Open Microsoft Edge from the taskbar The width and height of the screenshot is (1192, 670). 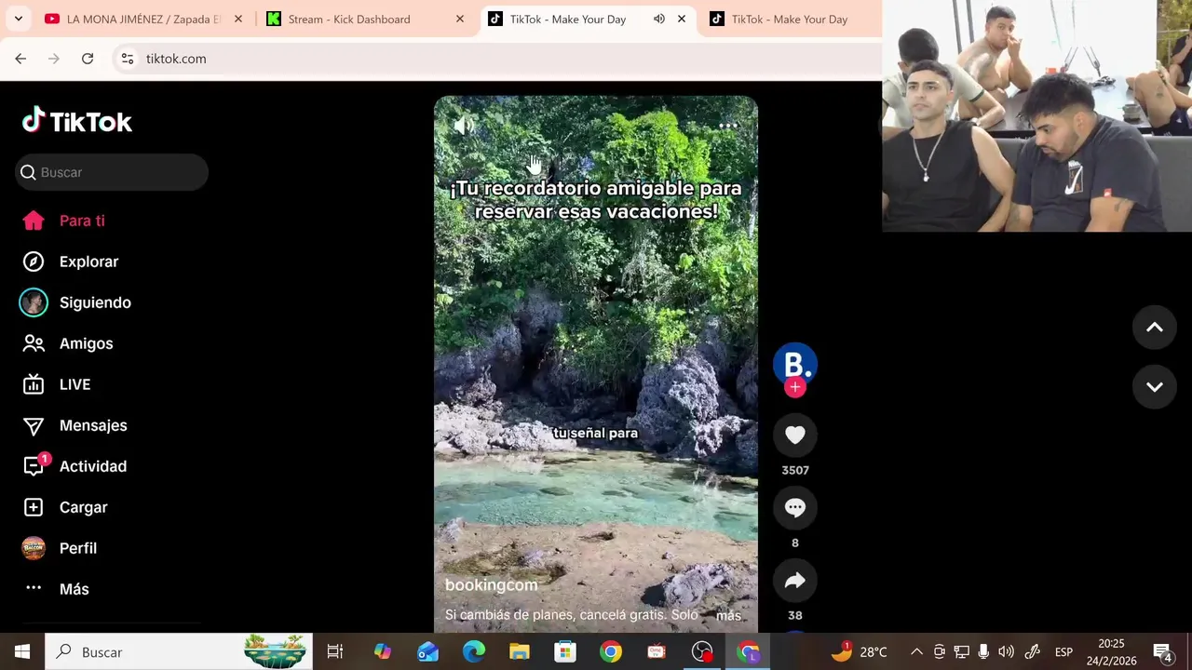473,651
